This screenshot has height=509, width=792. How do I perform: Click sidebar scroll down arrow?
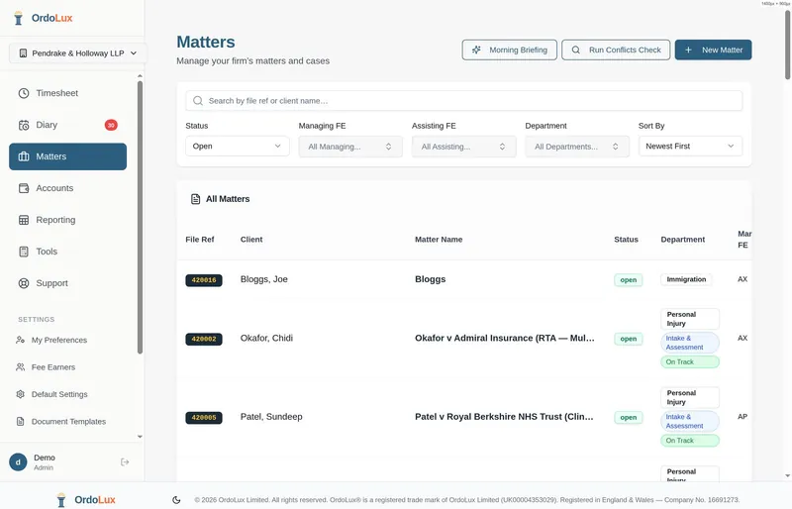coord(140,437)
